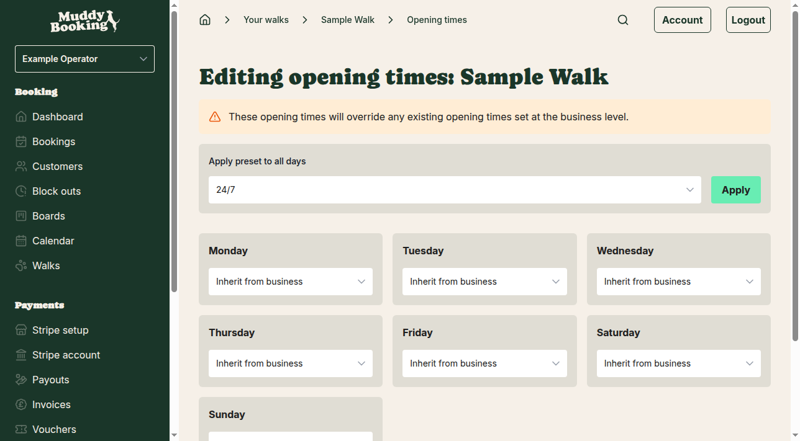
Task: Click the Stripe account bank icon
Action: click(21, 355)
